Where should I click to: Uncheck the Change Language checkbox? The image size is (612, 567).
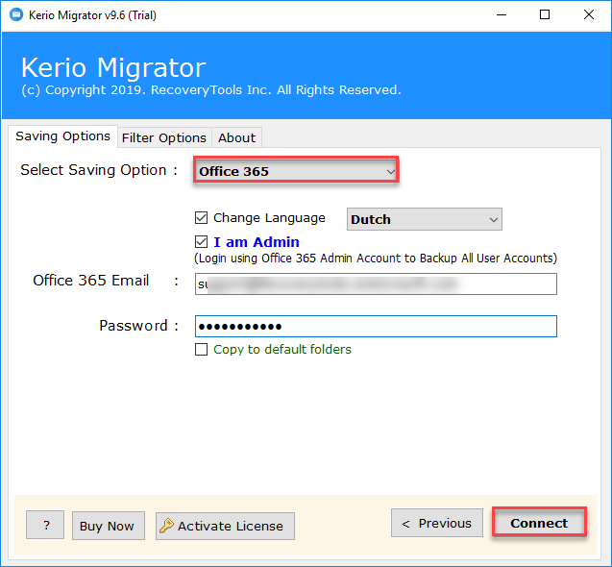click(202, 218)
